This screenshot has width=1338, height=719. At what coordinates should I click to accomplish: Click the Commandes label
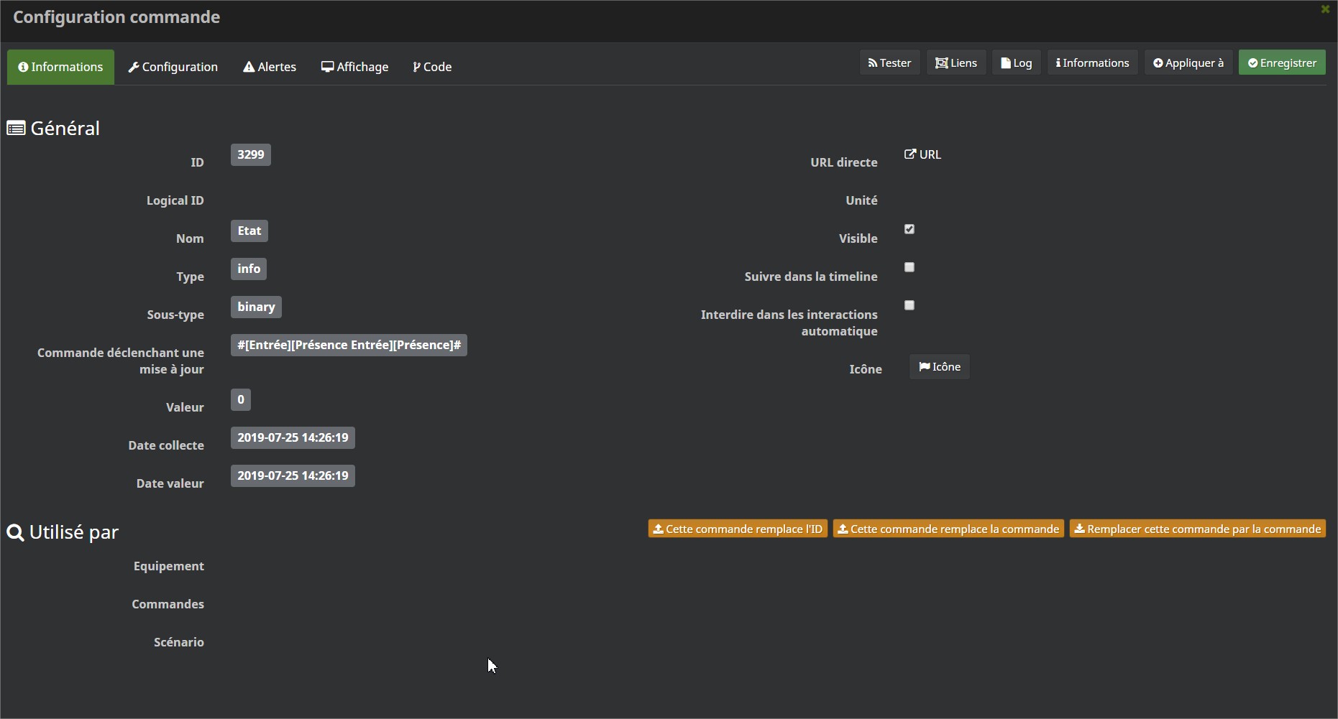coord(168,604)
